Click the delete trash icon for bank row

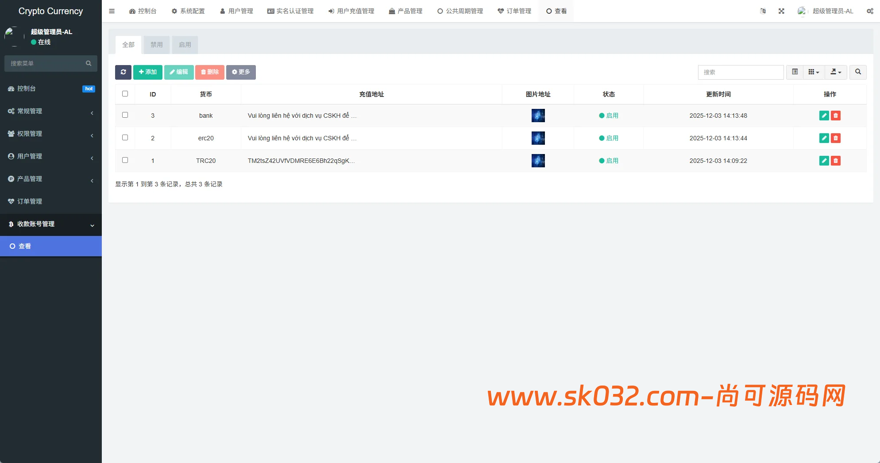pyautogui.click(x=835, y=116)
